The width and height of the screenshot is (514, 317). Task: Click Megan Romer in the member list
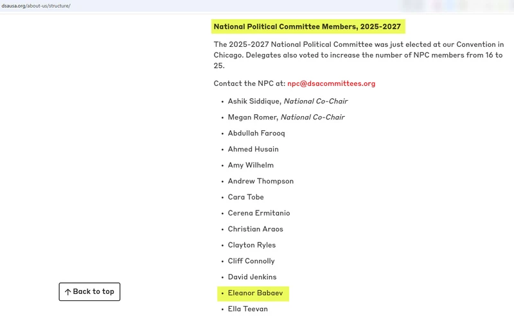(253, 117)
